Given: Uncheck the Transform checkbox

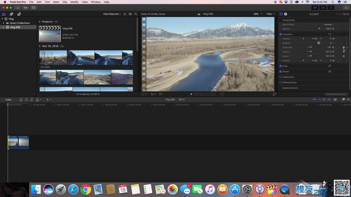Looking at the screenshot, I should click(281, 34).
